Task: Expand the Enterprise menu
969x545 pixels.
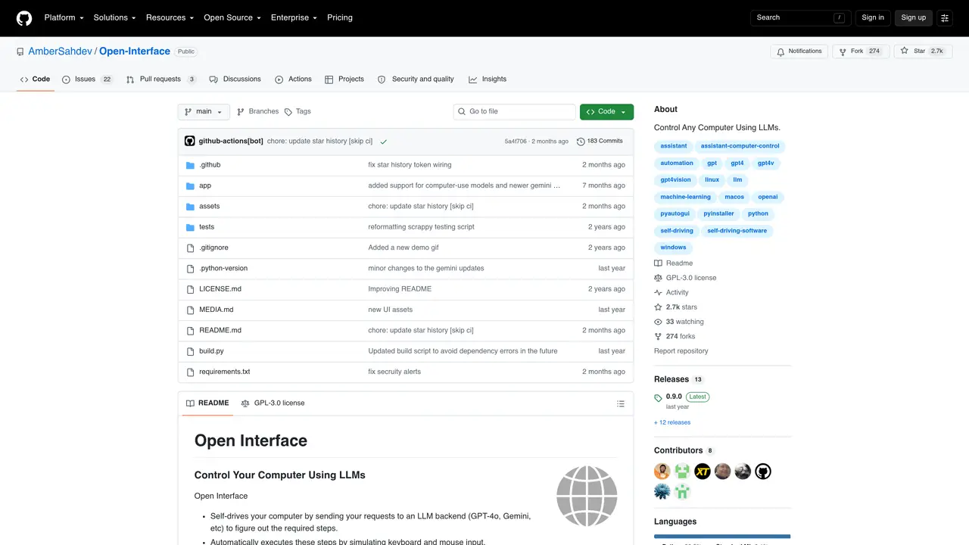Action: click(x=294, y=17)
